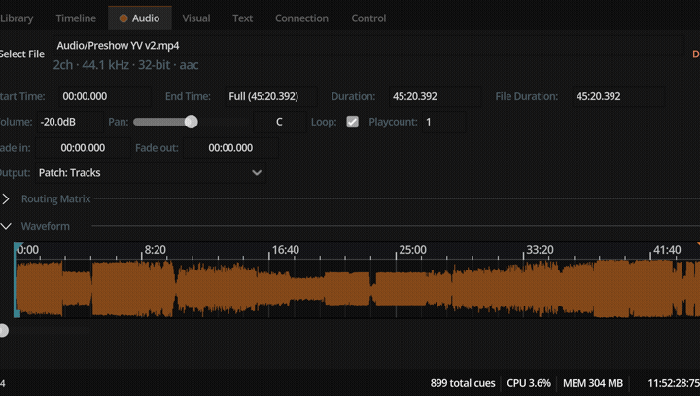Click the MEM 304 MB status entry
Image resolution: width=700 pixels, height=396 pixels.
pyautogui.click(x=593, y=383)
